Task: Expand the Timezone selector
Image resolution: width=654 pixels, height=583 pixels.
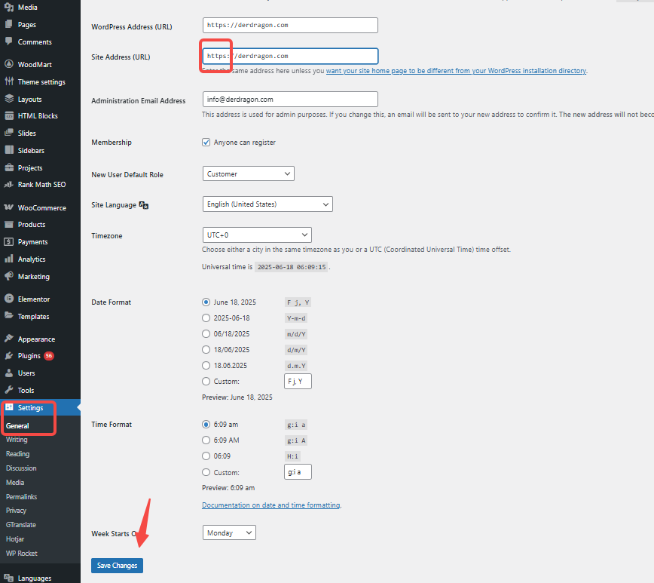Action: (257, 235)
